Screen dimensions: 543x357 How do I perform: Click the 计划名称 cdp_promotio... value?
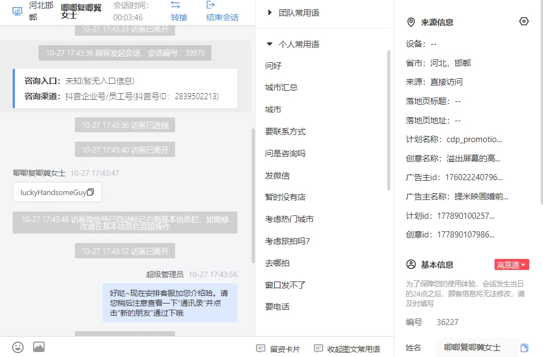point(474,139)
